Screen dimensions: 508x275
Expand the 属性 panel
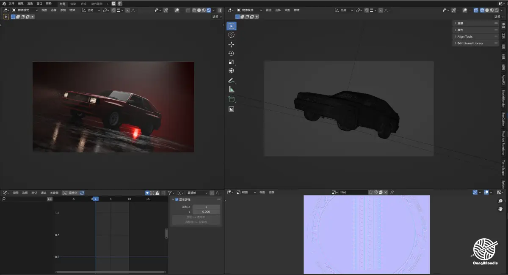[476, 30]
